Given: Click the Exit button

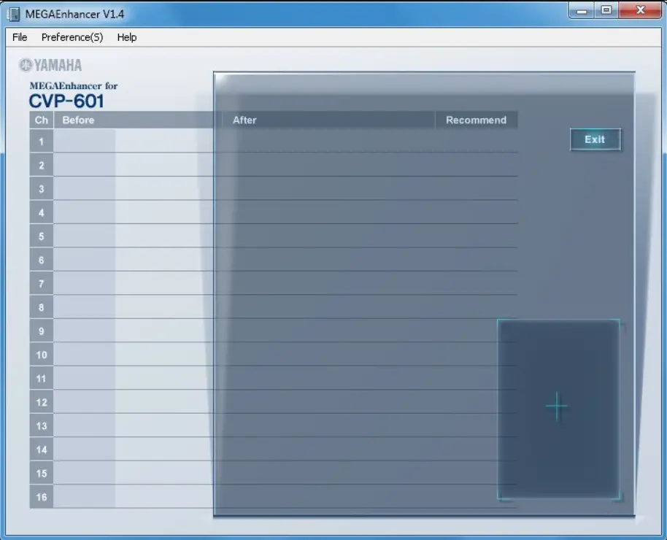Looking at the screenshot, I should click(595, 139).
